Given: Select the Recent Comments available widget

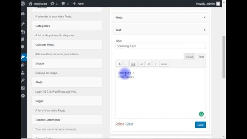Looking at the screenshot, I should point(67,120).
